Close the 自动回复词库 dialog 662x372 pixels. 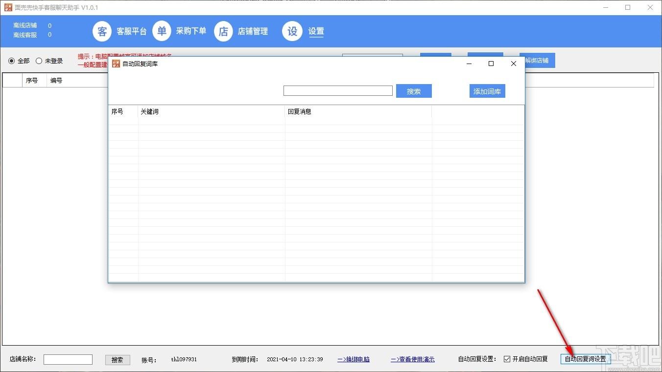click(514, 64)
